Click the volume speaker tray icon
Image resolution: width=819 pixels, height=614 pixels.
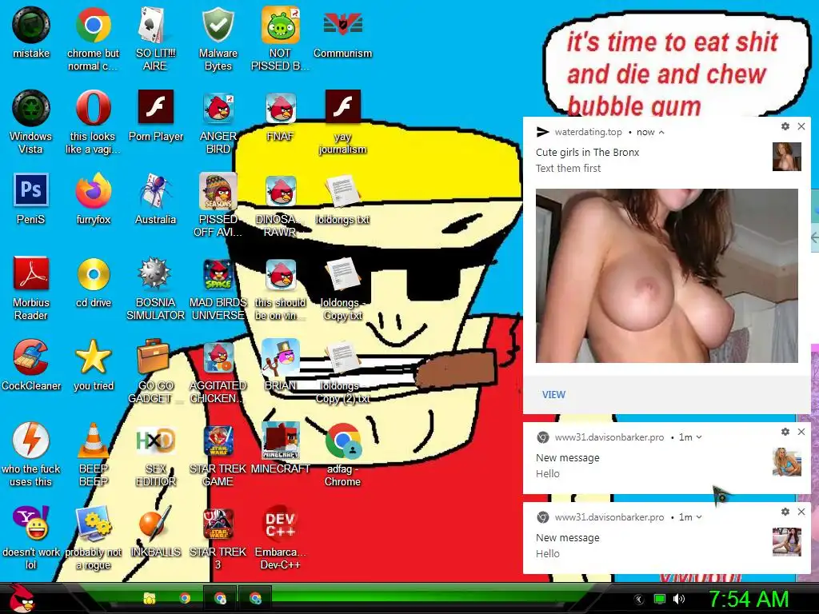pyautogui.click(x=678, y=600)
